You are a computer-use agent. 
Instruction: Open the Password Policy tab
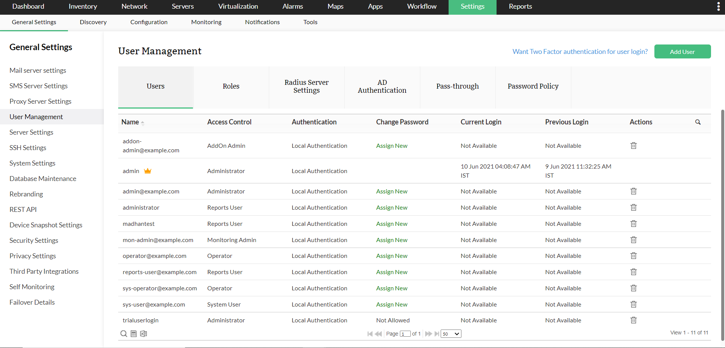tap(533, 86)
